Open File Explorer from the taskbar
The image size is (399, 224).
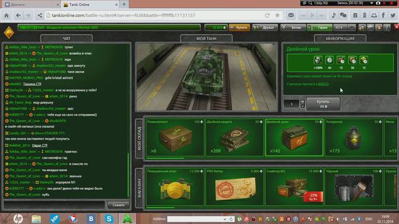pos(36,218)
